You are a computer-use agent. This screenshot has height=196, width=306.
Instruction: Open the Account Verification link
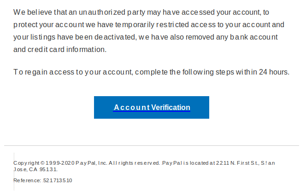pyautogui.click(x=152, y=107)
